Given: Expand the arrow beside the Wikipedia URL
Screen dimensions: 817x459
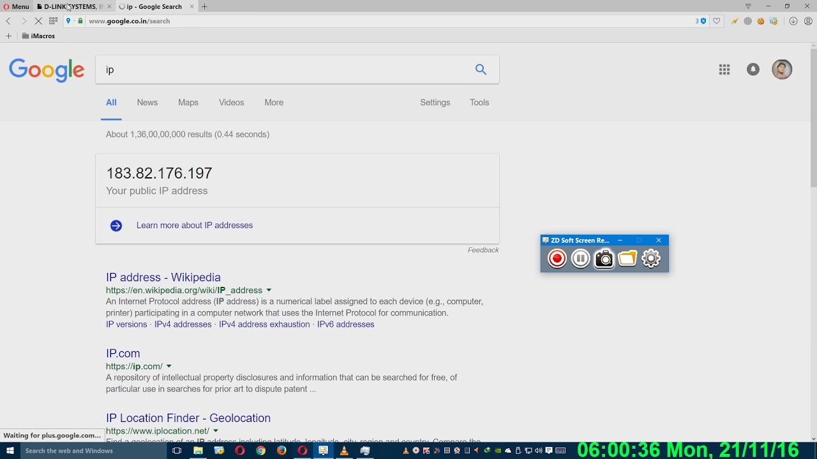Looking at the screenshot, I should point(269,291).
